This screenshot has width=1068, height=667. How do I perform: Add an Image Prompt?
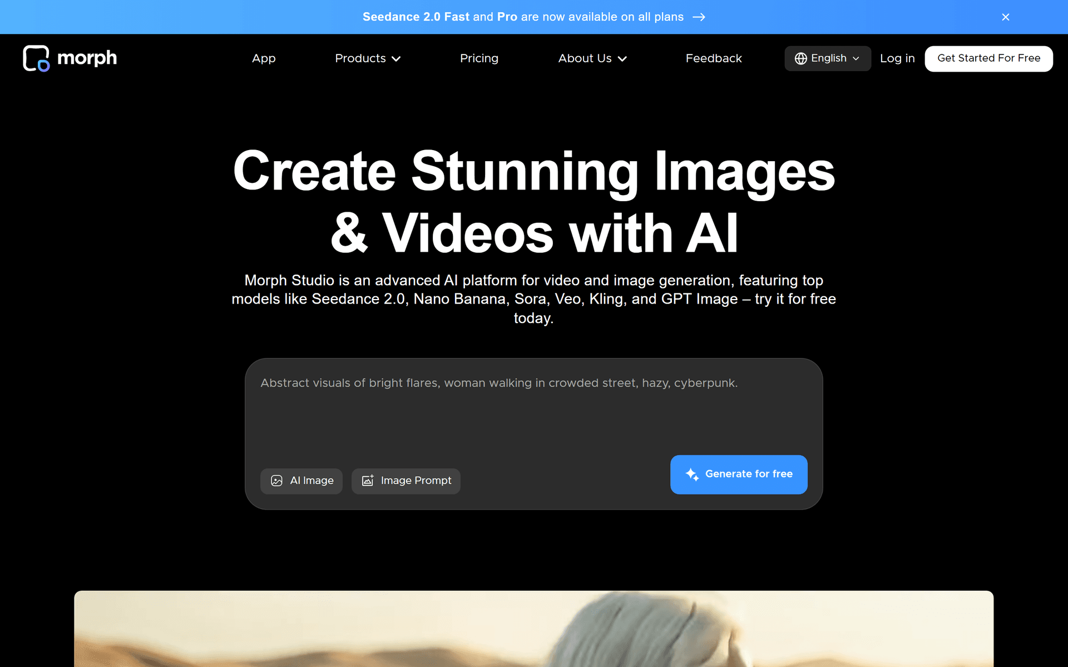coord(406,481)
